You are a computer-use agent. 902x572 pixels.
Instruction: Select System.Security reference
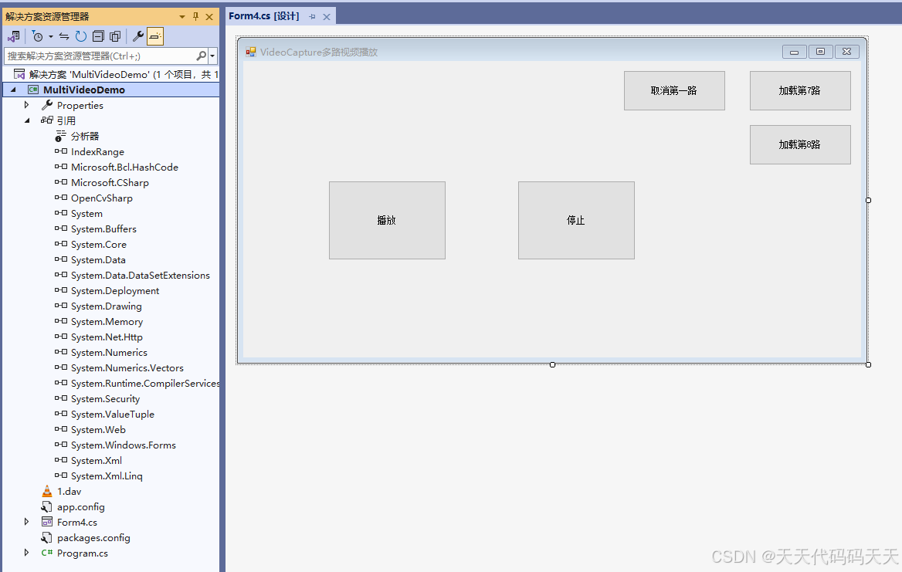pyautogui.click(x=105, y=399)
